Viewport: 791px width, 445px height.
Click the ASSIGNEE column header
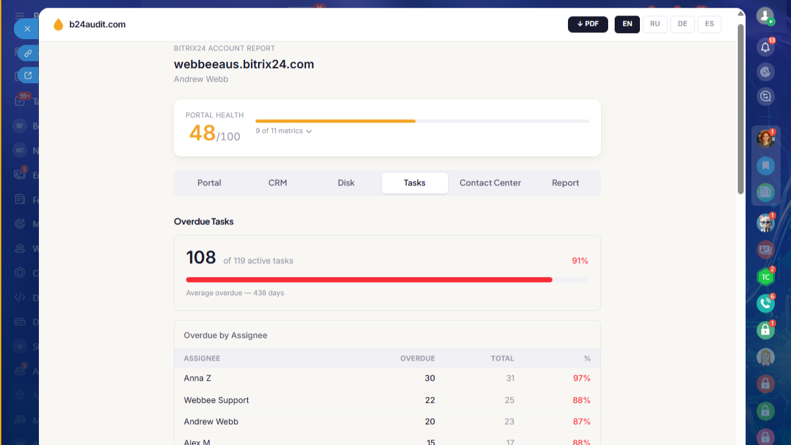202,358
